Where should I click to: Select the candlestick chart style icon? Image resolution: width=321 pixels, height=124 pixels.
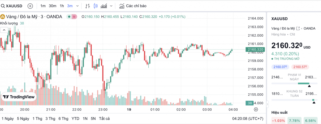95,6
